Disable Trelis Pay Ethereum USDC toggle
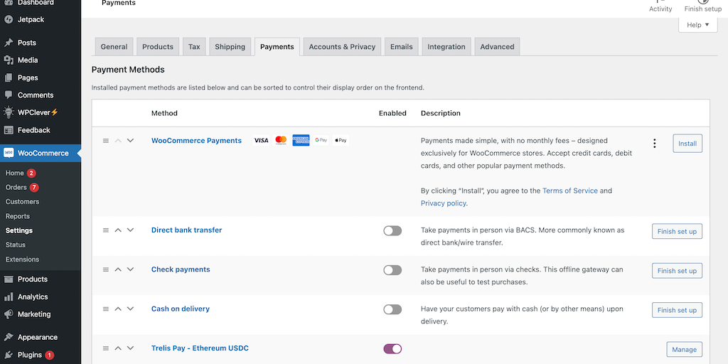 pos(392,349)
